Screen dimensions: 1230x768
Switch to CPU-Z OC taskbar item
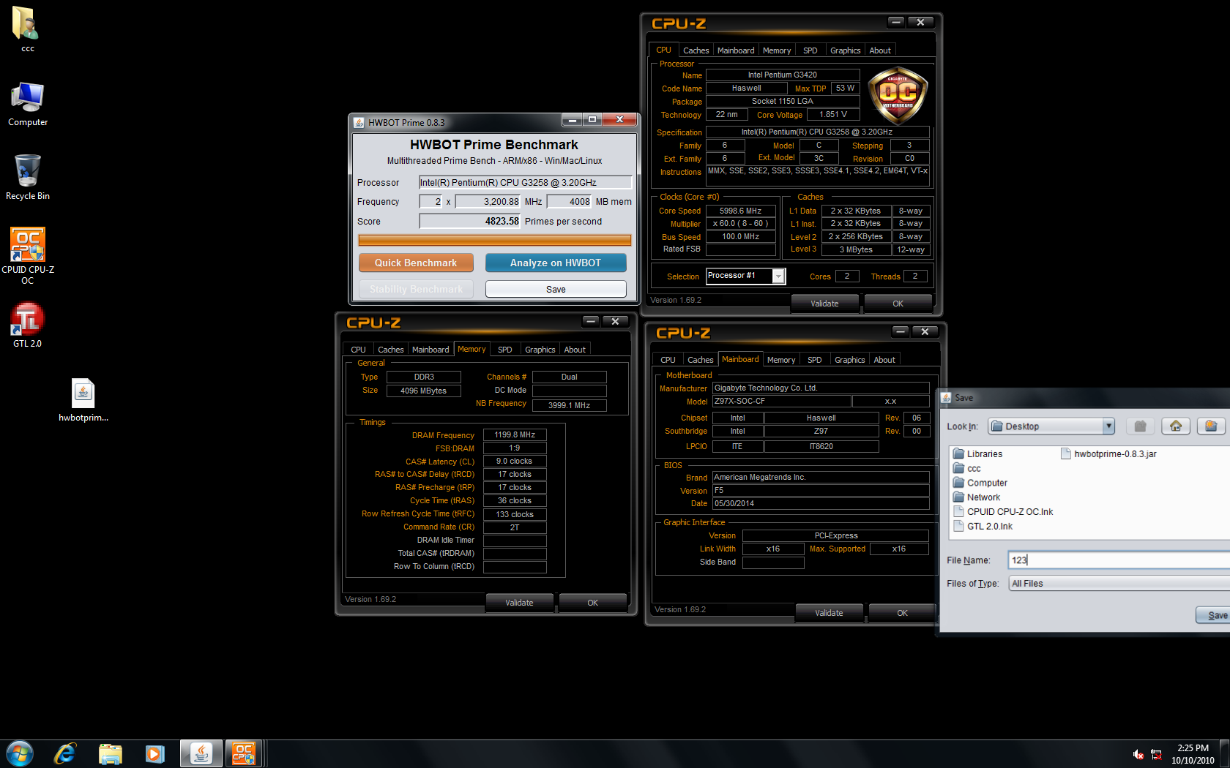tap(245, 753)
